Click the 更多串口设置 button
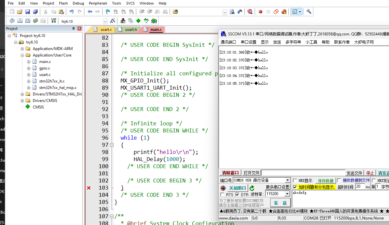The width and height of the screenshot is (389, 225). point(277,187)
